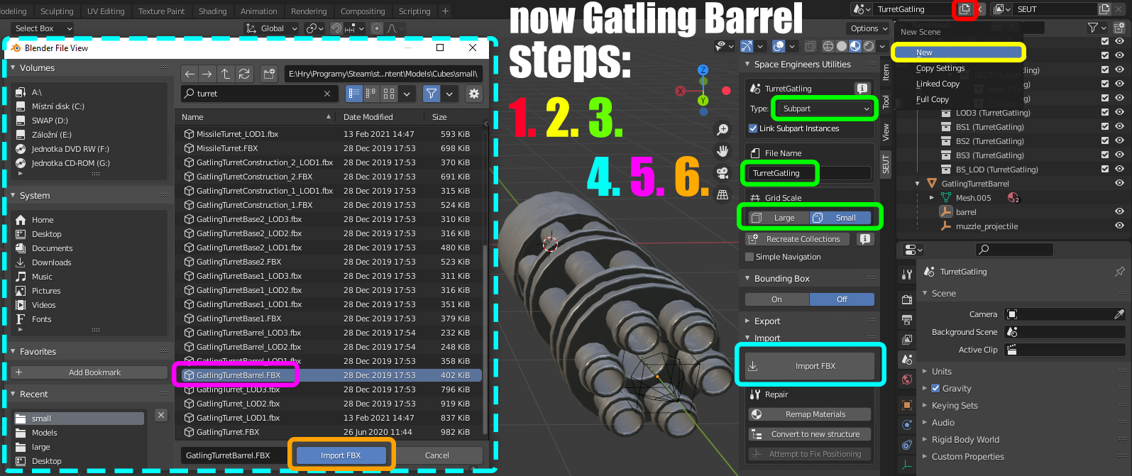Screen dimensions: 1132x476
Task: Pin the TurretGatling properties panel
Action: pyautogui.click(x=1120, y=272)
